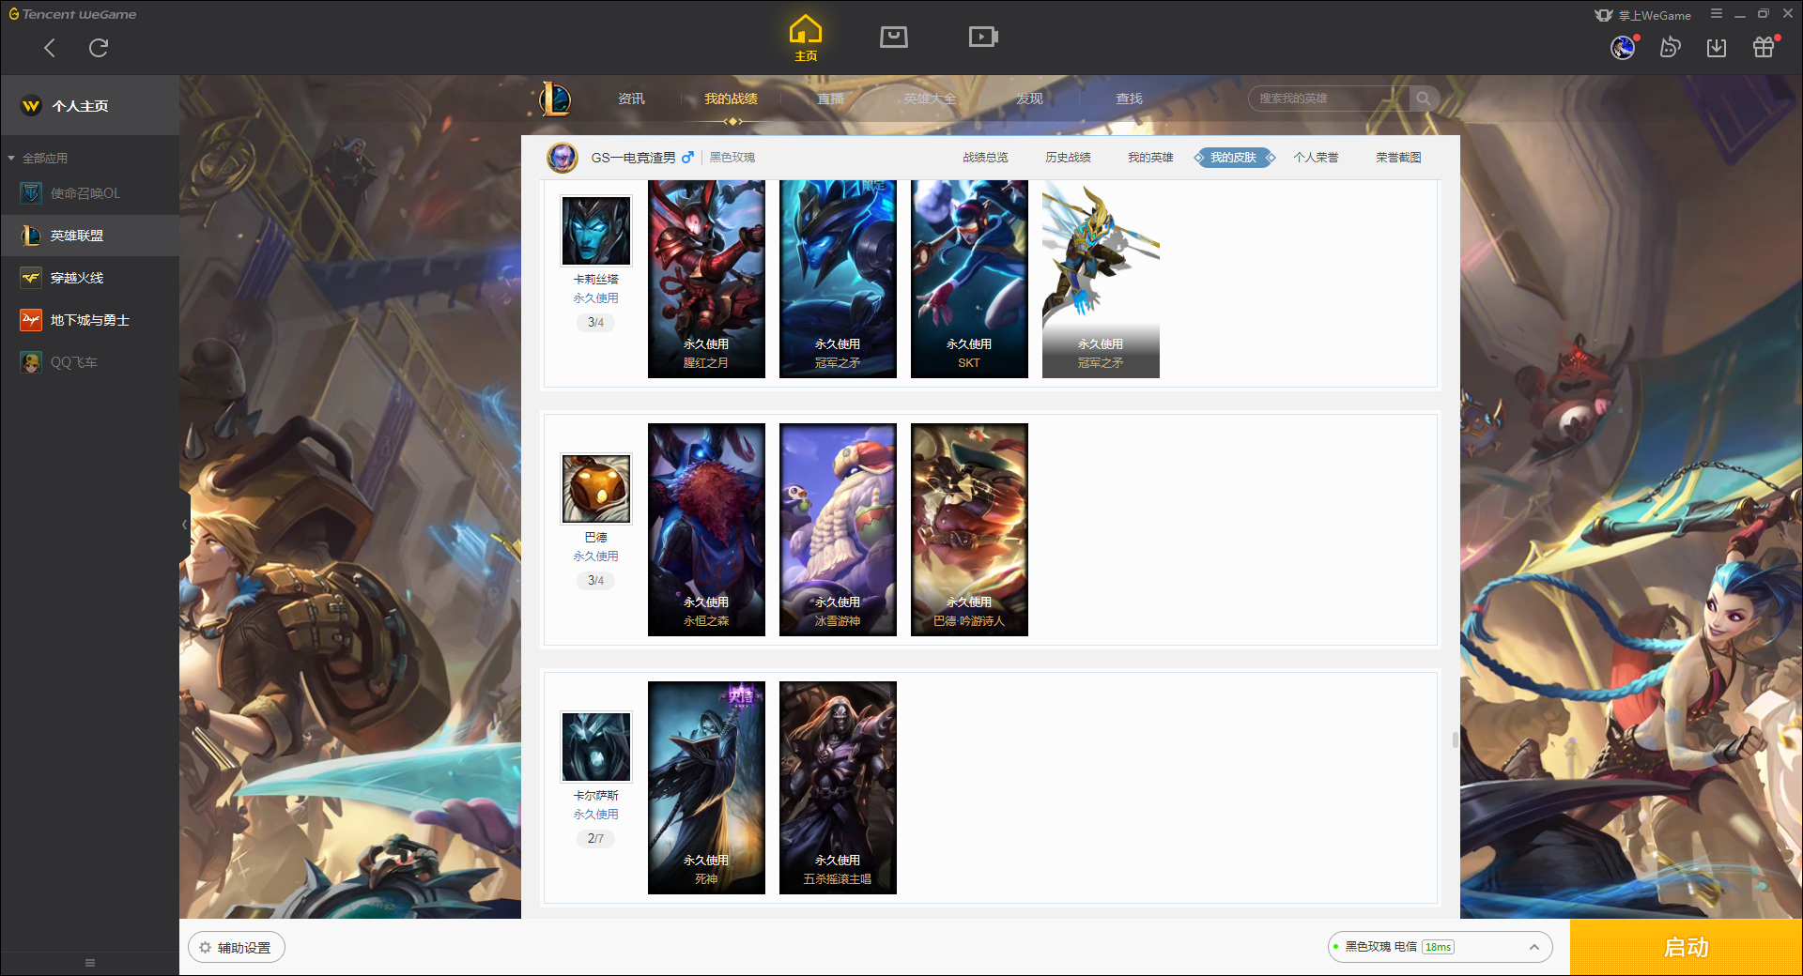1803x976 pixels.
Task: Click the summoner profile avatar
Action: (562, 158)
